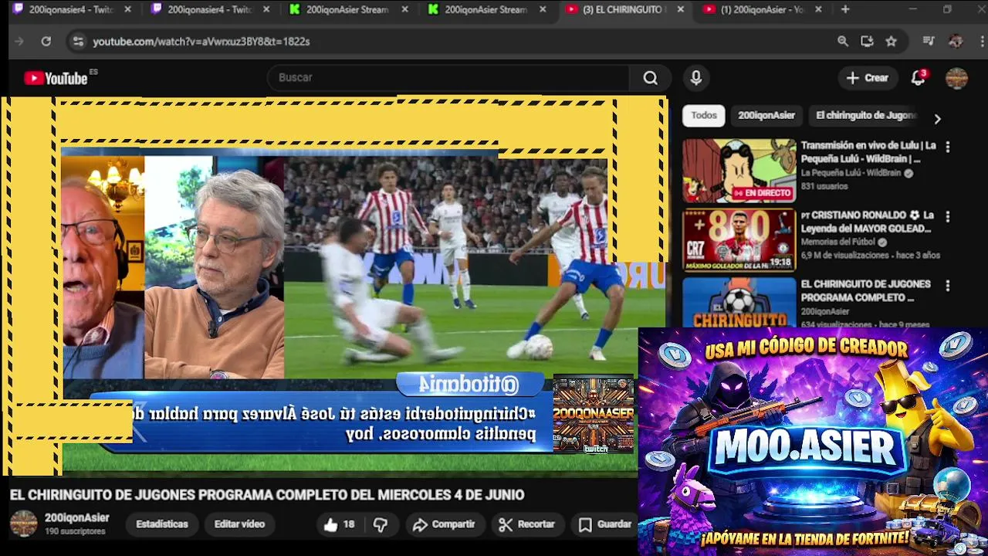Open YouTube account avatar menu
This screenshot has height=556, width=988.
[956, 78]
